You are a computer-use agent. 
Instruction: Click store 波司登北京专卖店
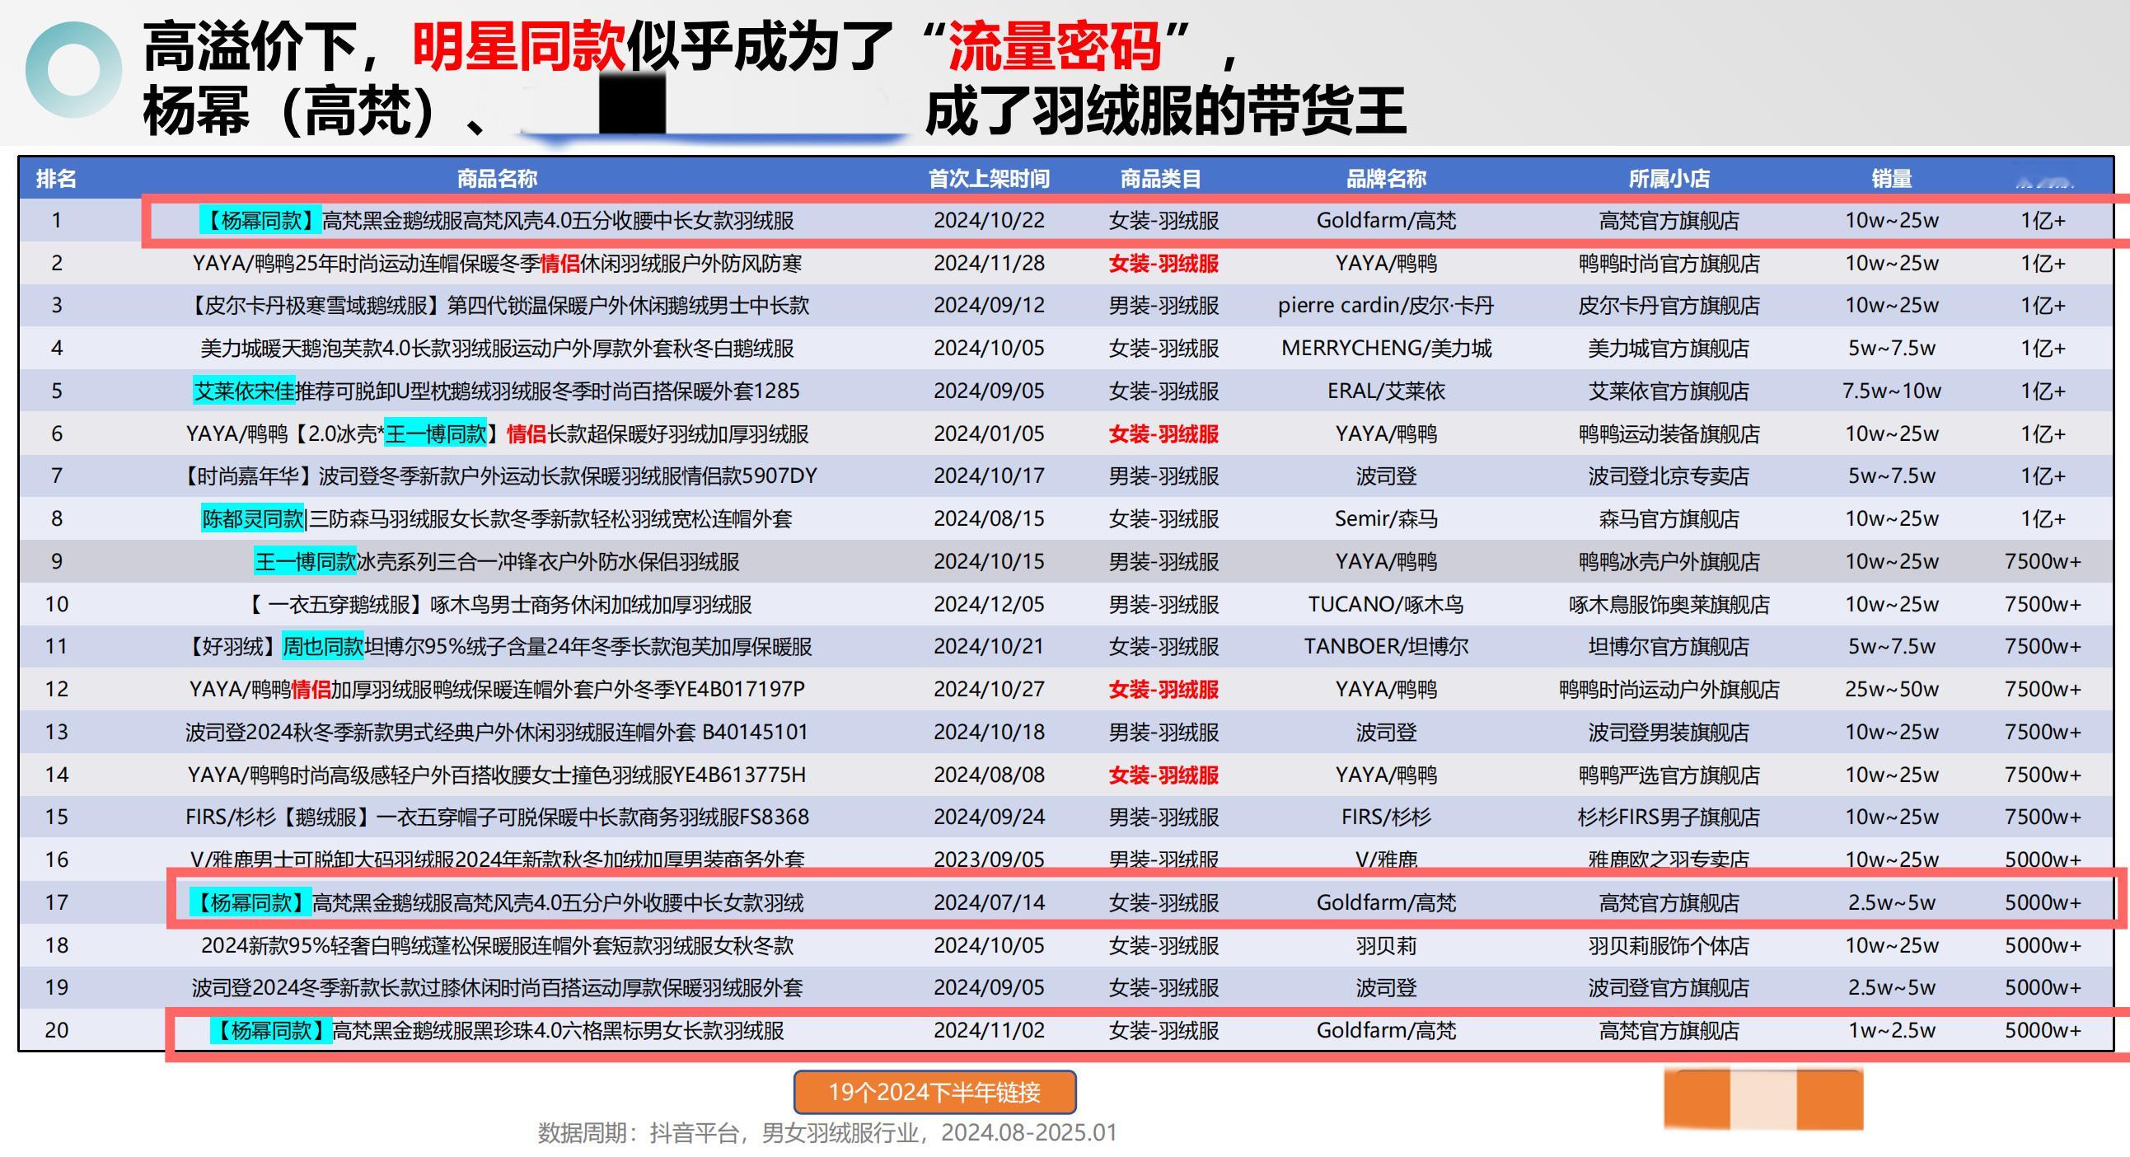(1669, 476)
